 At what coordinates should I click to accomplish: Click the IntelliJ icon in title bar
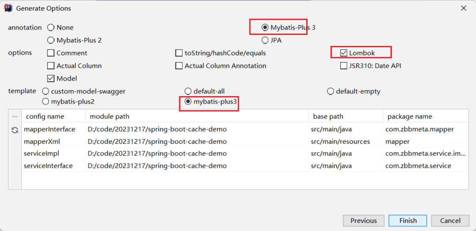pyautogui.click(x=7, y=8)
